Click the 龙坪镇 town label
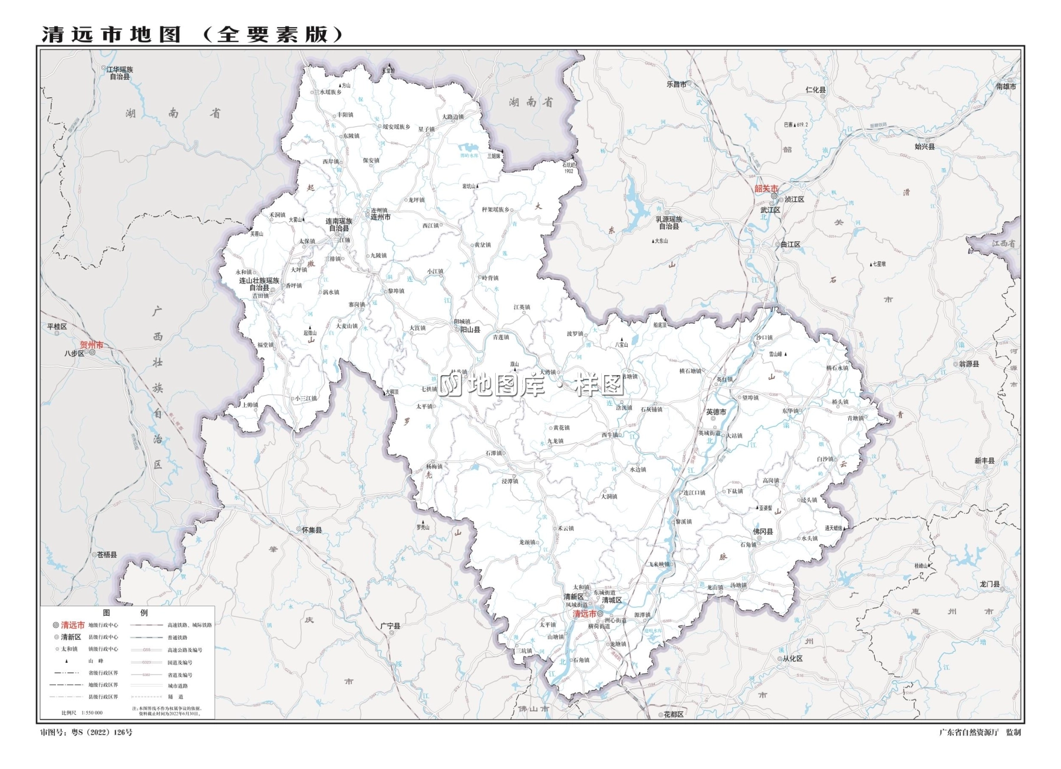 (x=416, y=200)
